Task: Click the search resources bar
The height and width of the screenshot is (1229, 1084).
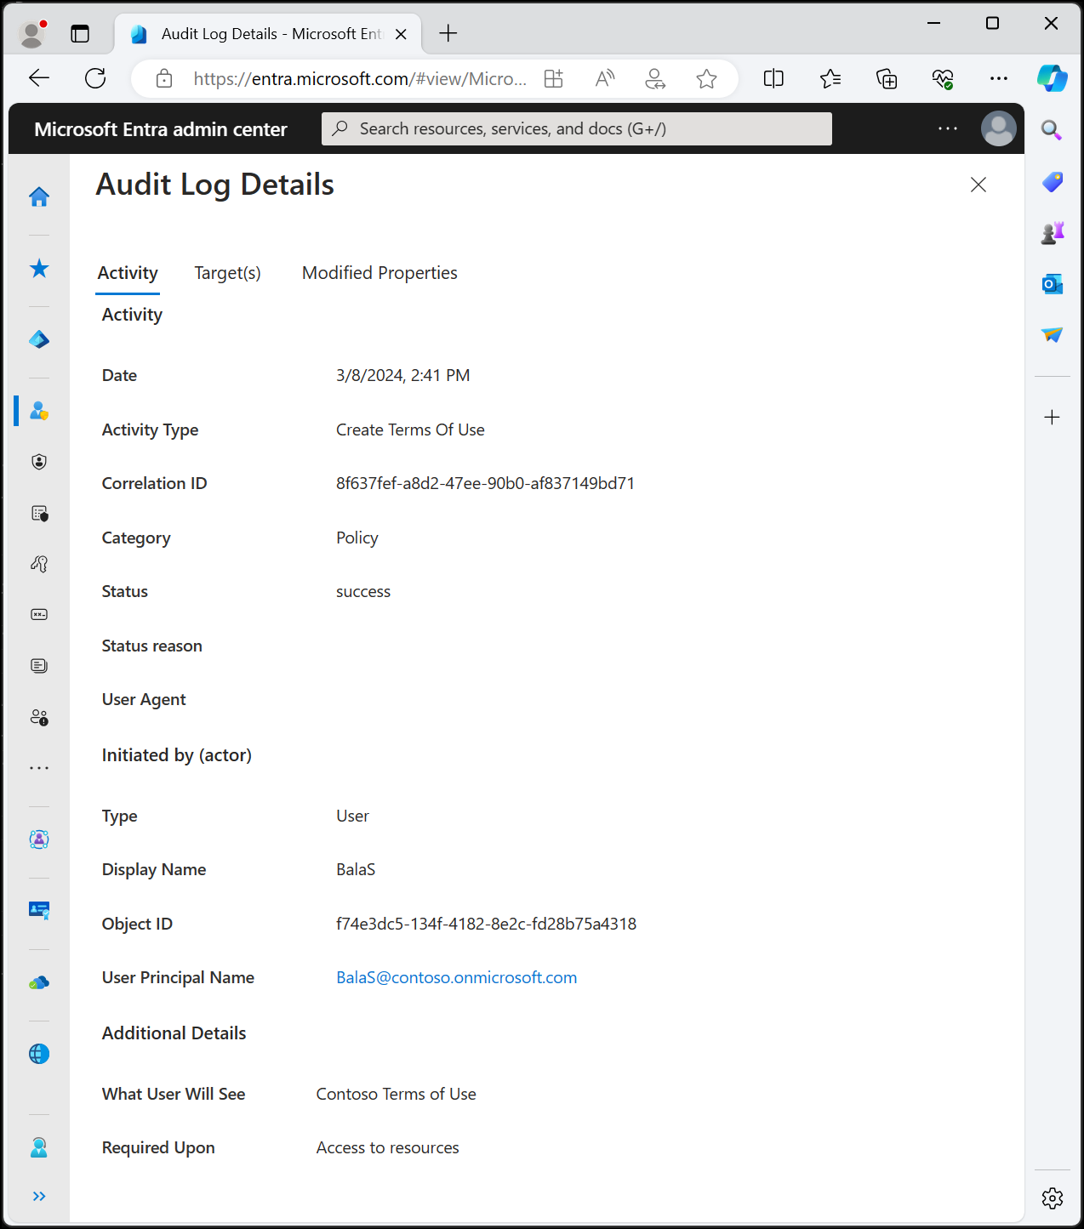Action: pos(576,128)
